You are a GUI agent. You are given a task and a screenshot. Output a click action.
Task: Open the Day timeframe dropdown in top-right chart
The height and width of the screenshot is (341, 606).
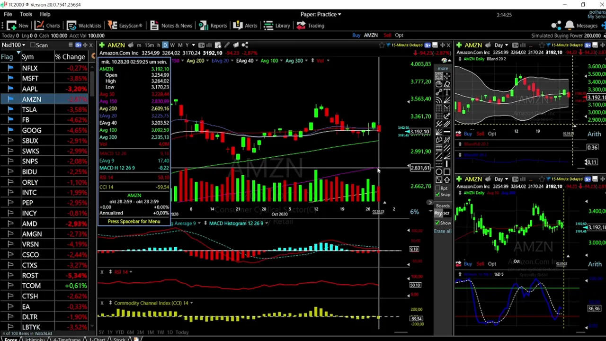pos(501,45)
